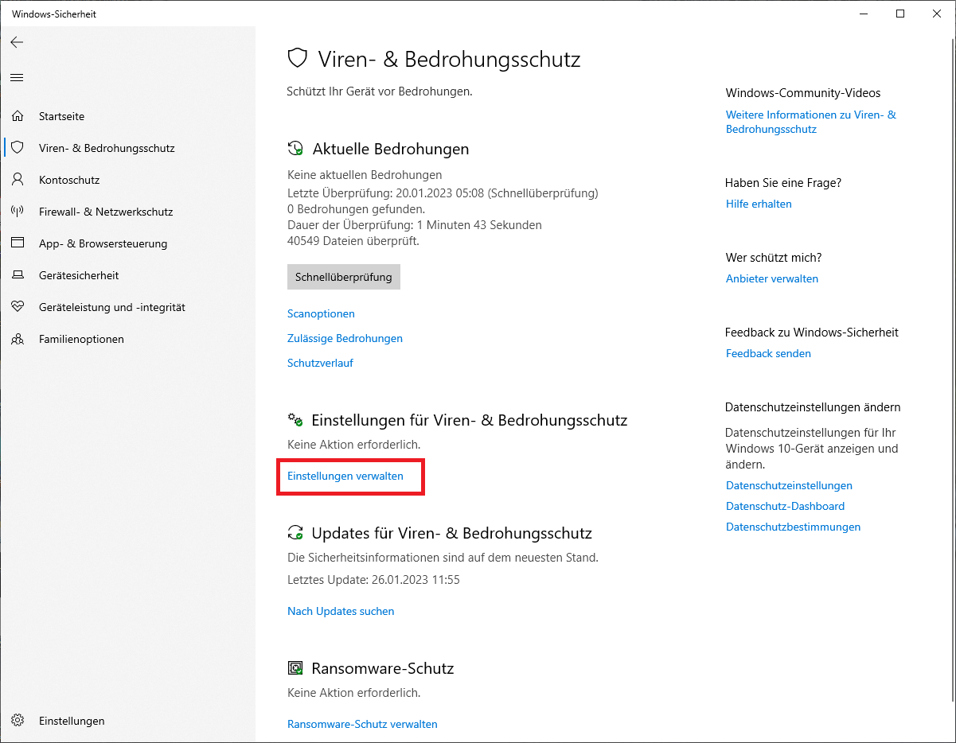Click the Gerätesicherheit laptop icon
Screen dimensions: 956x743
tap(18, 275)
